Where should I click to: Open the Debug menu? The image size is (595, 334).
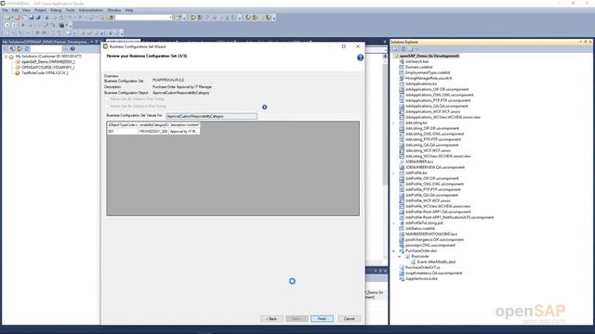tap(56, 10)
